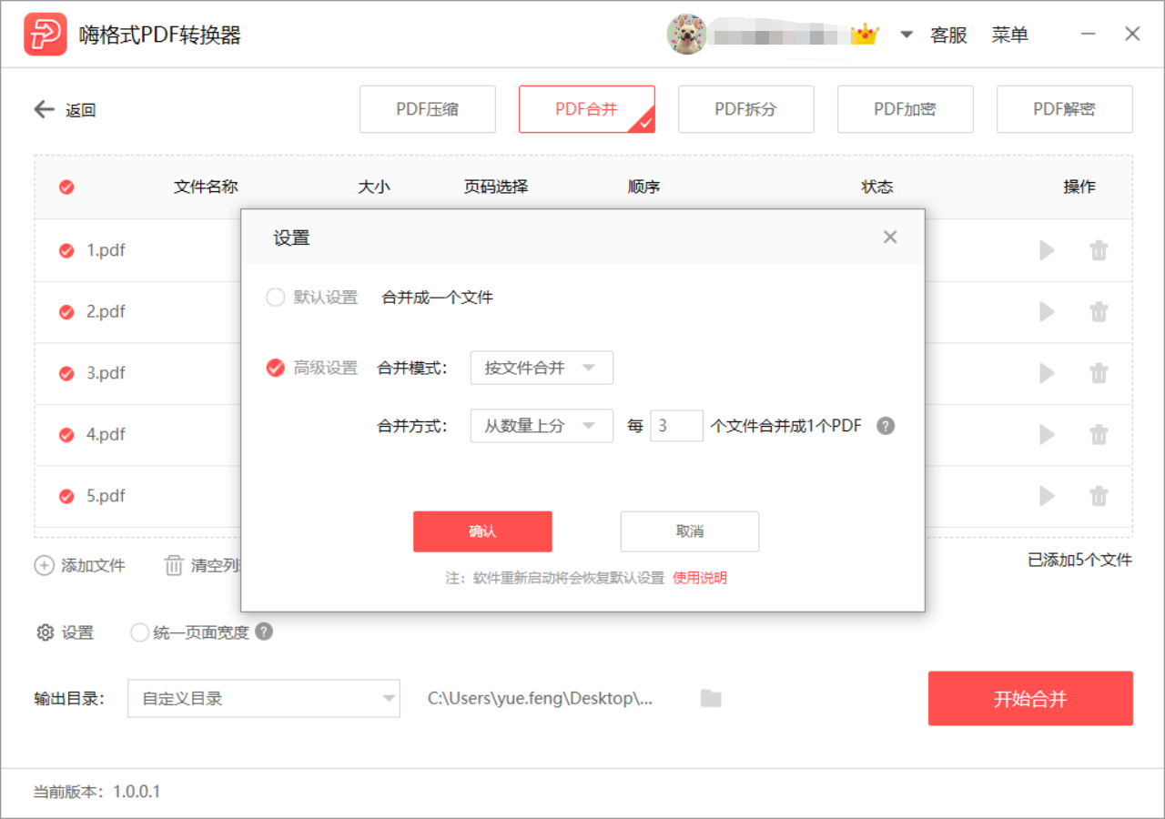The height and width of the screenshot is (819, 1165).
Task: Delete 1.pdf with its trash icon
Action: (x=1099, y=250)
